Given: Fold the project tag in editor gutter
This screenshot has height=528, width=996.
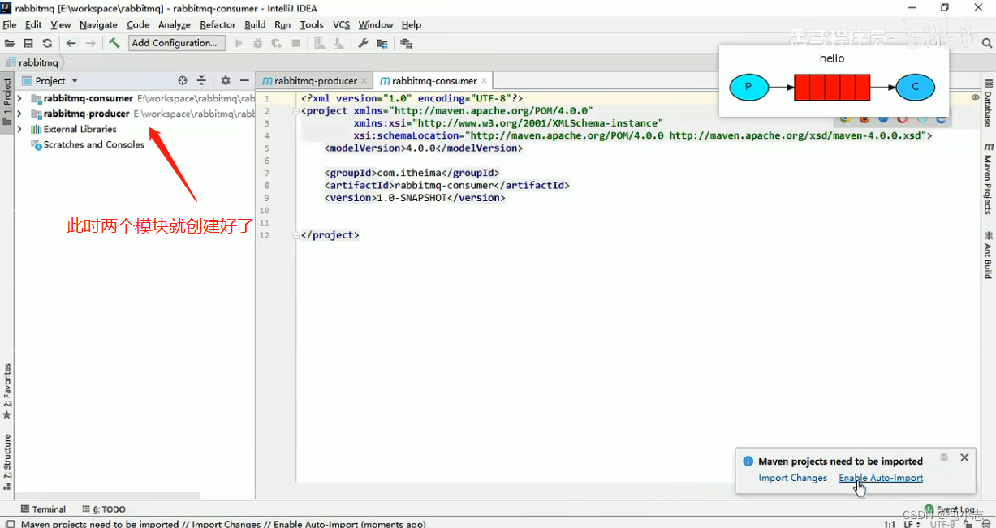Looking at the screenshot, I should tap(296, 111).
